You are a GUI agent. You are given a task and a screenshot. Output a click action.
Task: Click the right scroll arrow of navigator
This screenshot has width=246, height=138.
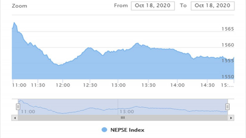coord(231,118)
